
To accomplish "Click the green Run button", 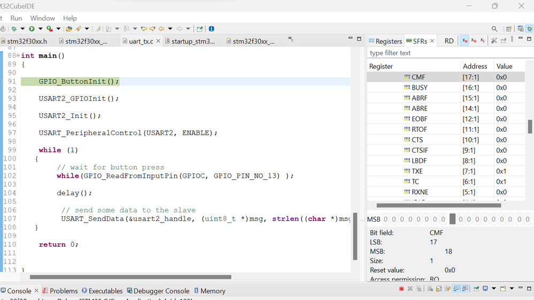I will click(32, 29).
